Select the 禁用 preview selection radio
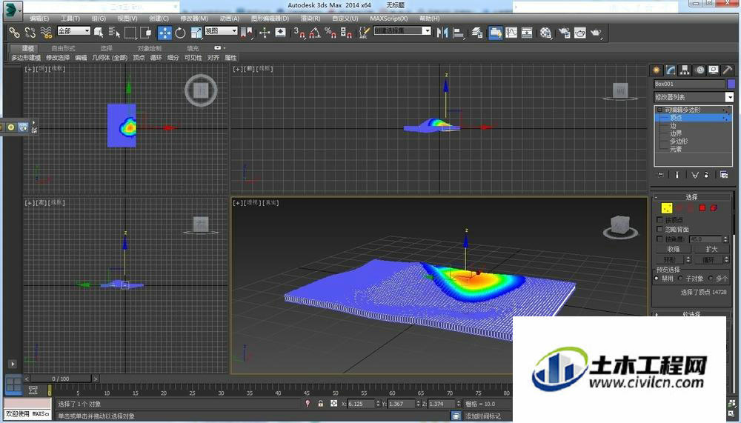Image resolution: width=741 pixels, height=423 pixels. (657, 279)
